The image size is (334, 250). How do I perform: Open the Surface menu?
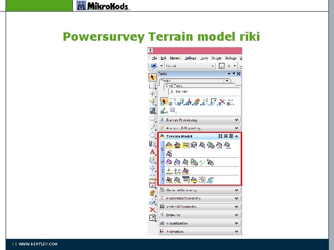231,58
